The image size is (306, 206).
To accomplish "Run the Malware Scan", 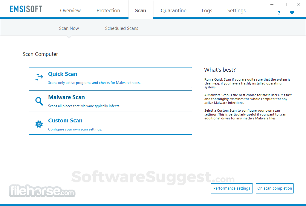I will (x=110, y=101).
